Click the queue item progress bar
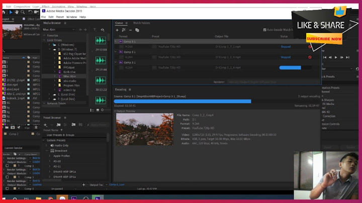 click(295, 68)
